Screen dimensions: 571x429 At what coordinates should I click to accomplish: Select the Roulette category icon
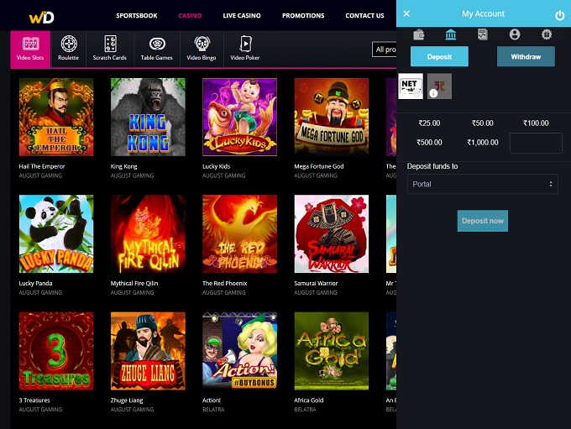coord(69,49)
